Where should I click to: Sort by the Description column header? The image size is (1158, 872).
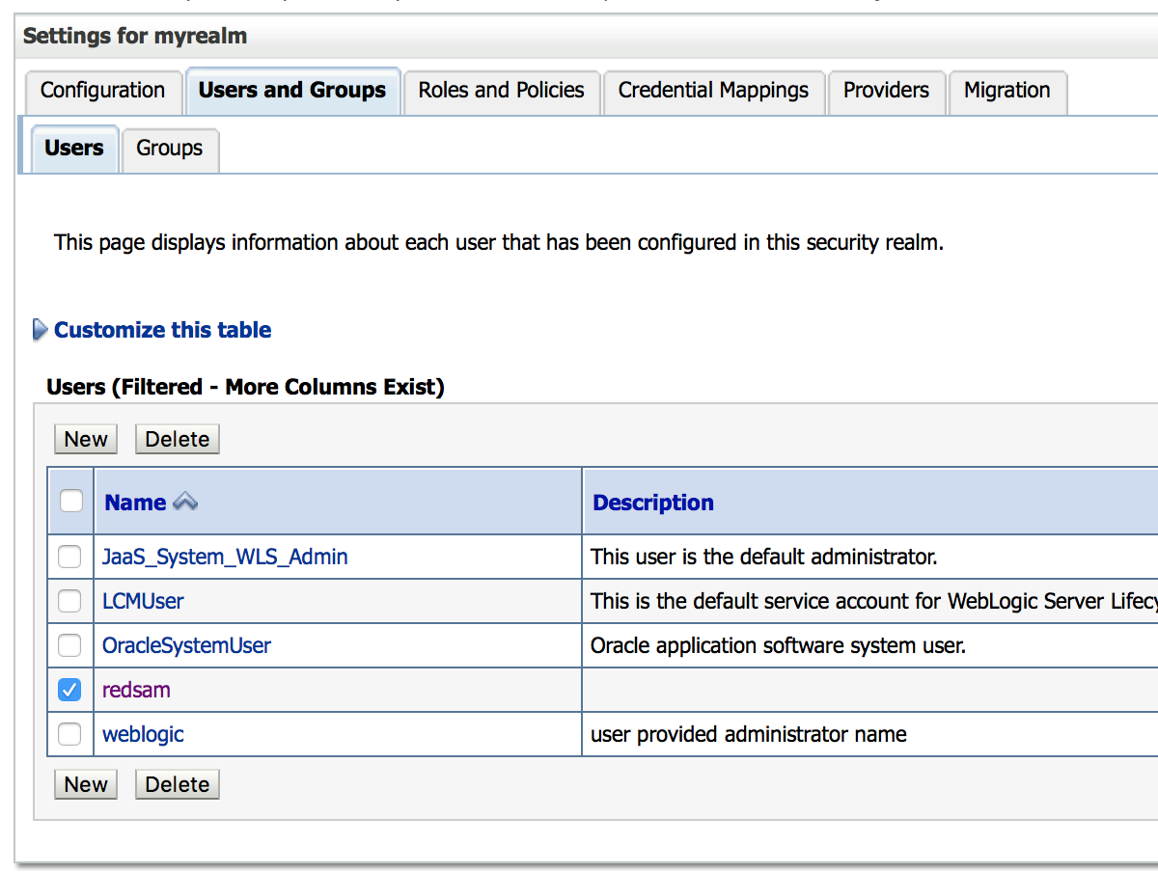coord(653,503)
